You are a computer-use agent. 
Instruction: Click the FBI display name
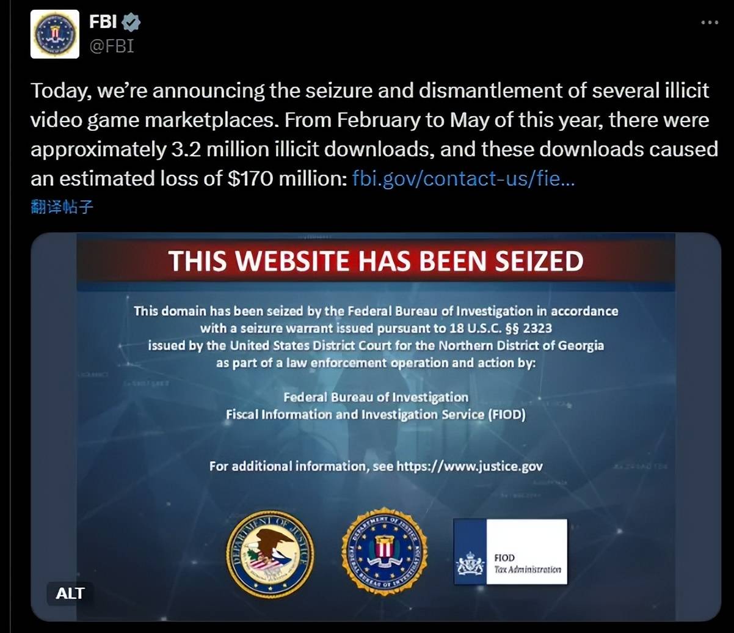[104, 23]
